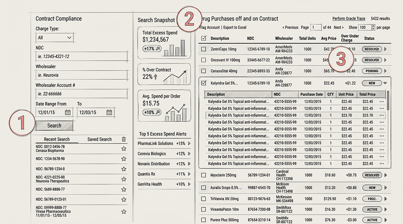Check the TriVanvia XN 20mg row checkbox
The height and width of the screenshot is (224, 403).
point(203,199)
